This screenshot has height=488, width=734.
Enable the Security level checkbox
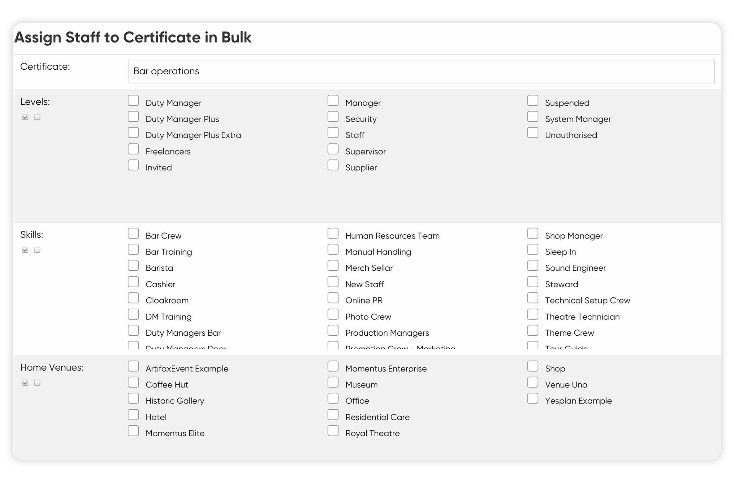point(333,117)
